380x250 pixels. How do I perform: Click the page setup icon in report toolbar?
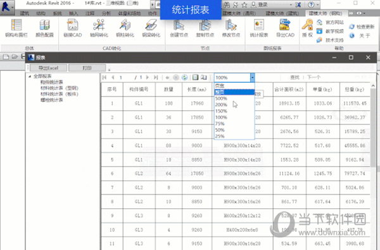(204, 77)
